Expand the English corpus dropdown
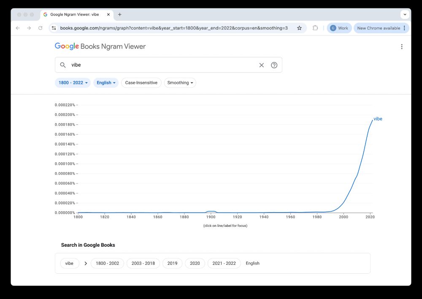422x299 pixels. [106, 83]
